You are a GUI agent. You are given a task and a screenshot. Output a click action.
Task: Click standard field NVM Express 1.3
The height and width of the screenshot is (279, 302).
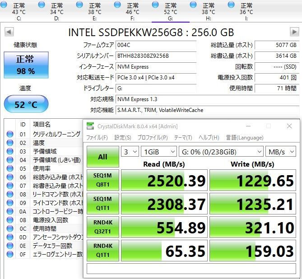coord(208,99)
